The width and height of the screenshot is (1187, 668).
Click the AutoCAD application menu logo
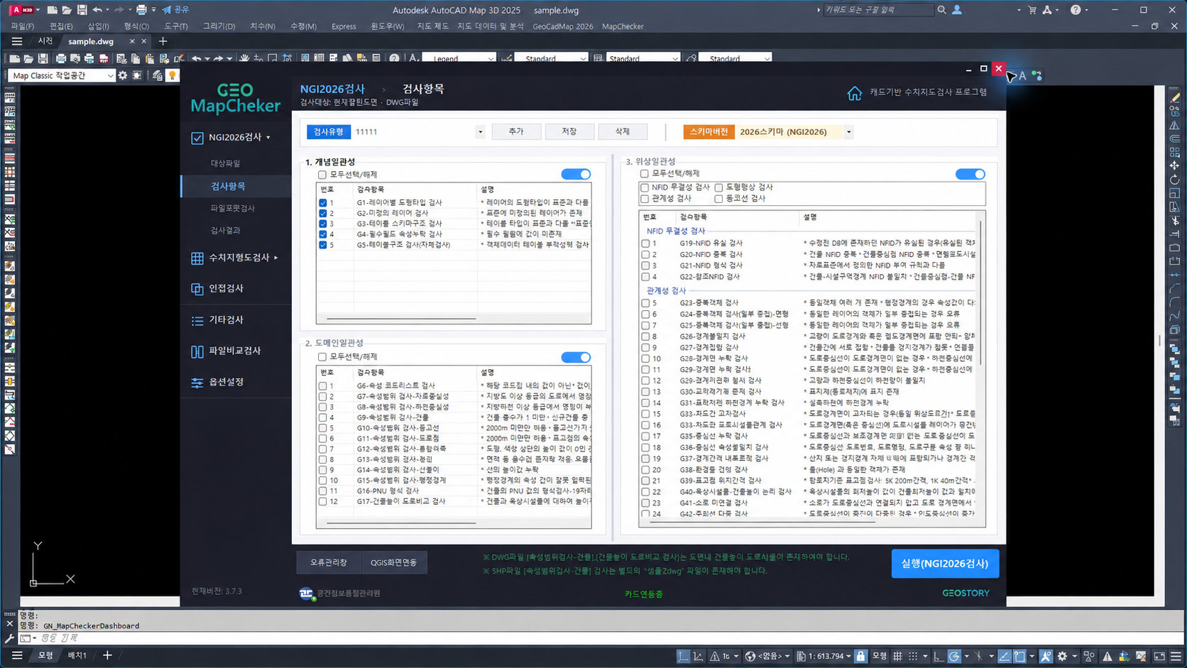21,10
